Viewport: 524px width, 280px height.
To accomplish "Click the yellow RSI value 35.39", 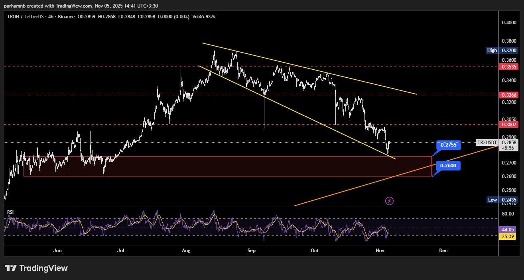I will coord(507,237).
